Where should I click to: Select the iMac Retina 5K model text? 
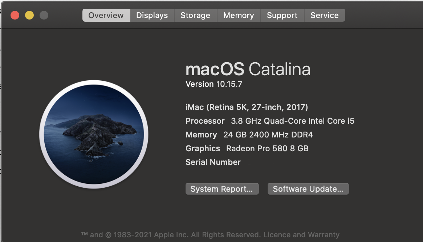tap(247, 107)
